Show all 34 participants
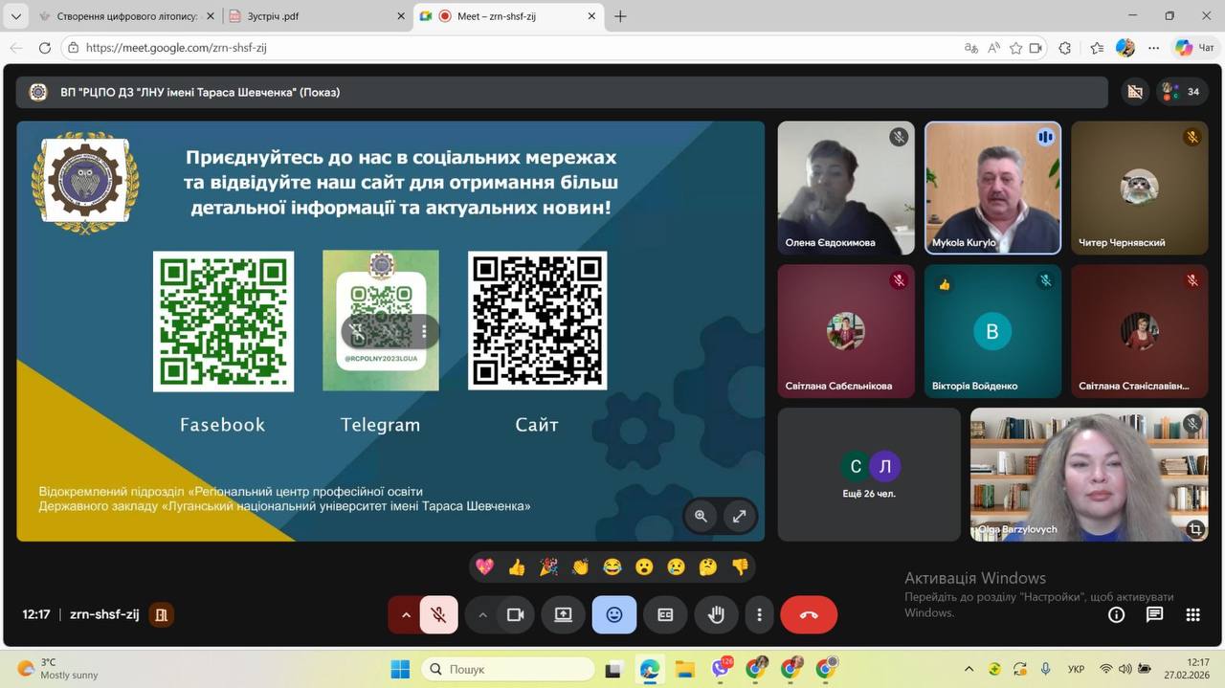This screenshot has height=688, width=1225. click(1181, 92)
